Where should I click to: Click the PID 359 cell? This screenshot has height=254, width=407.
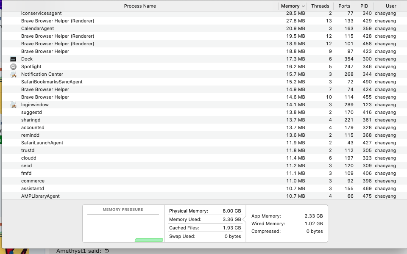click(367, 28)
